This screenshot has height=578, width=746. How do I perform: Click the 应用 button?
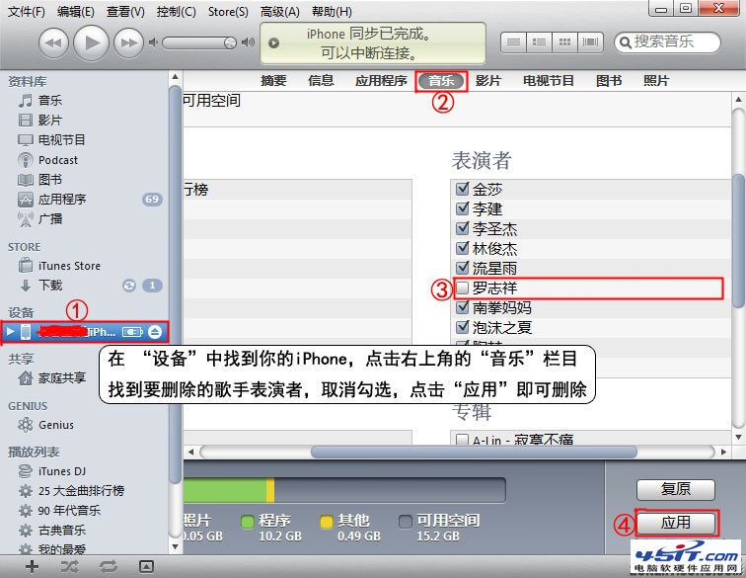click(676, 523)
